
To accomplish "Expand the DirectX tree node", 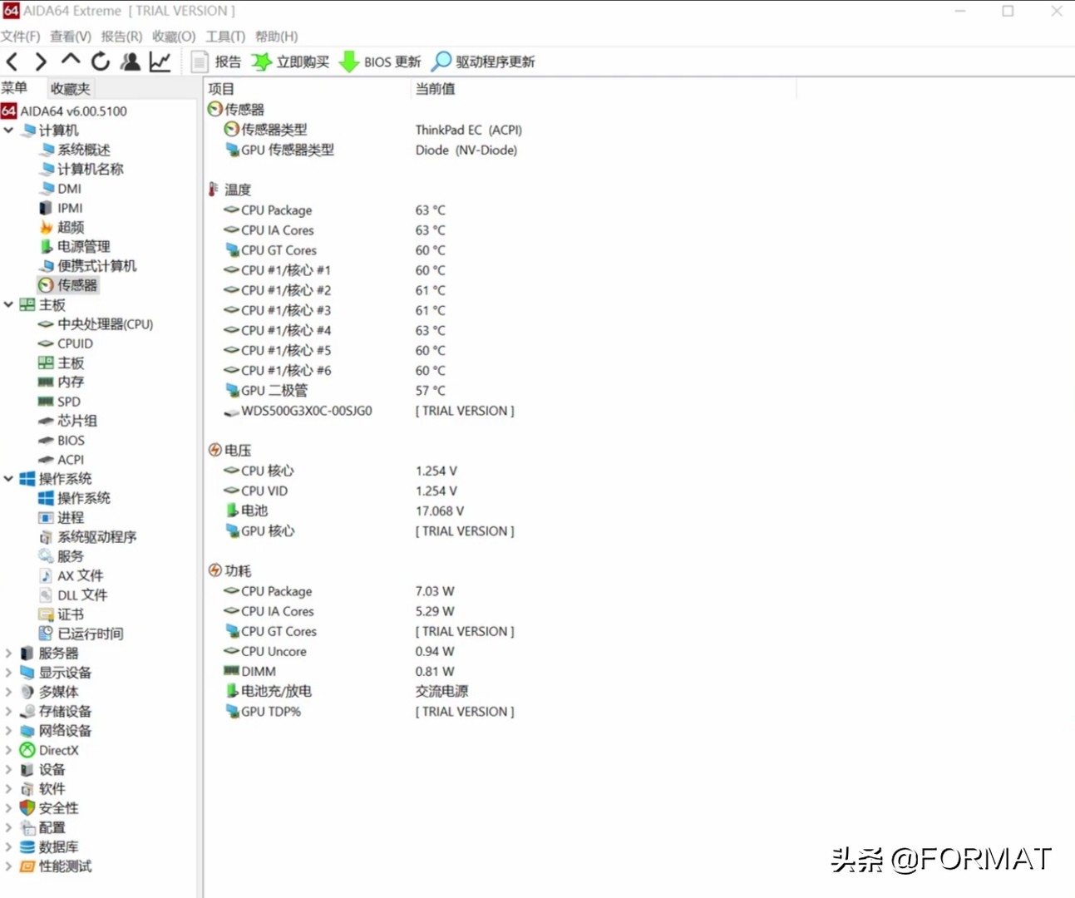I will point(8,750).
